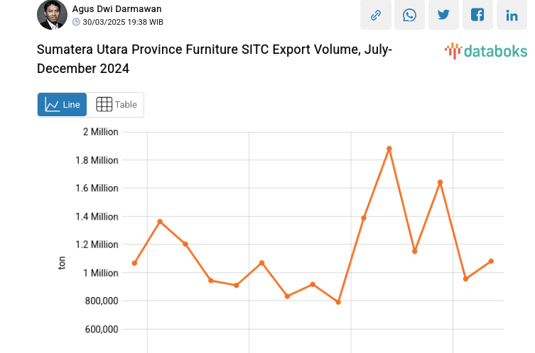535x353 pixels.
Task: Share the chart on LinkedIn
Action: point(512,15)
